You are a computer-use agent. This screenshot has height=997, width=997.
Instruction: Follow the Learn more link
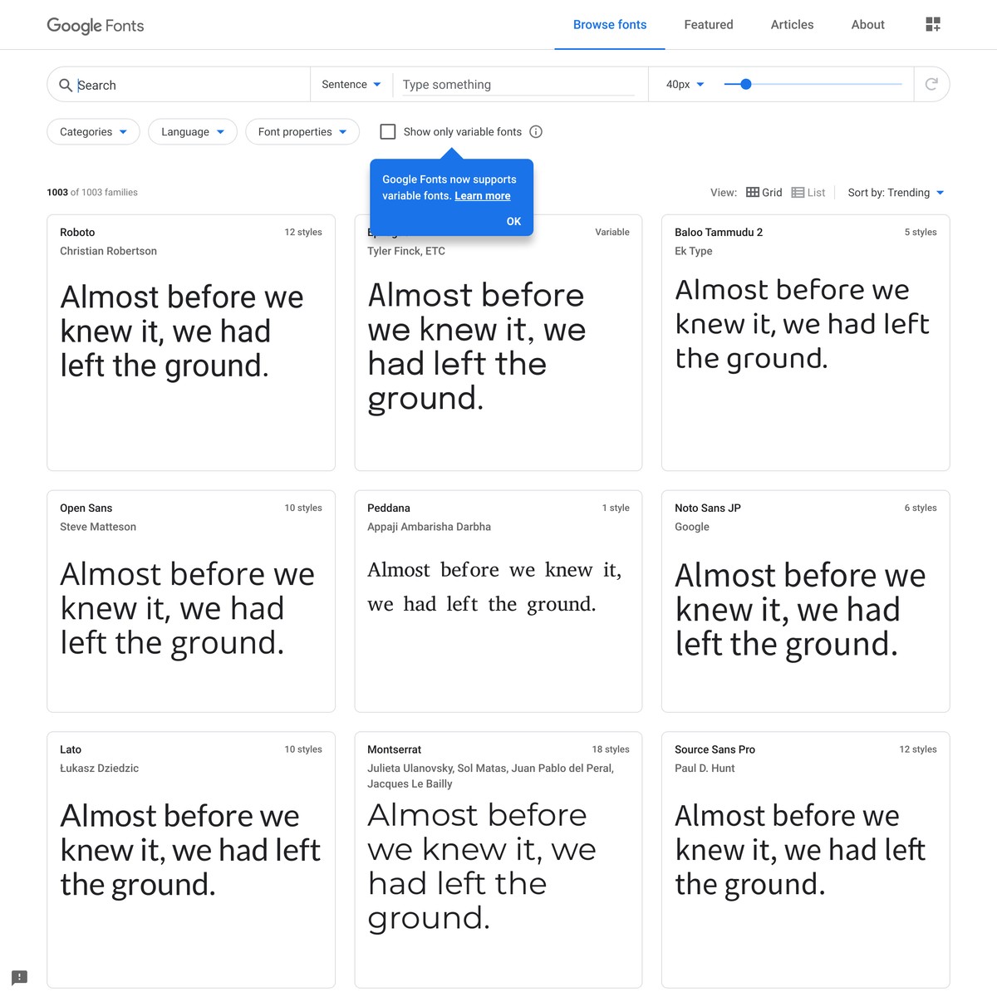point(483,196)
